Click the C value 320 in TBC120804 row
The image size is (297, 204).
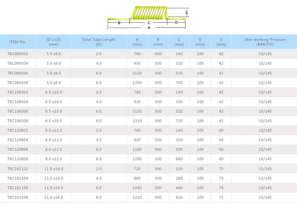pyautogui.click(x=179, y=140)
